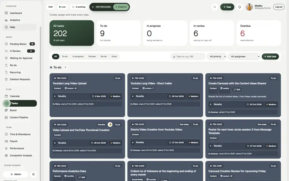Click the Re-do arrows icon
Screen dimensions: 289x181
click(6, 65)
